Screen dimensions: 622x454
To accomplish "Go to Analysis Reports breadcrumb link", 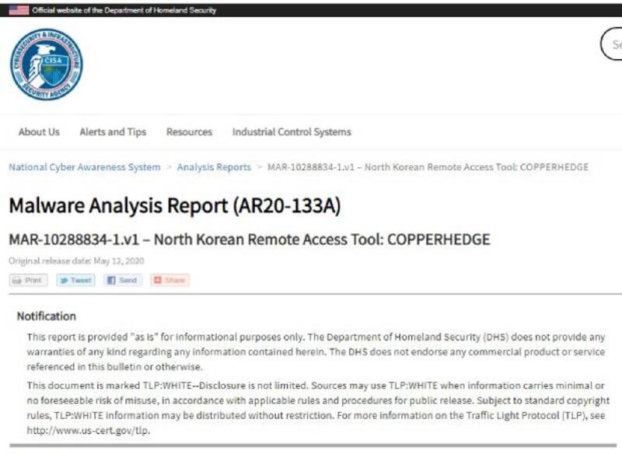I will click(214, 167).
